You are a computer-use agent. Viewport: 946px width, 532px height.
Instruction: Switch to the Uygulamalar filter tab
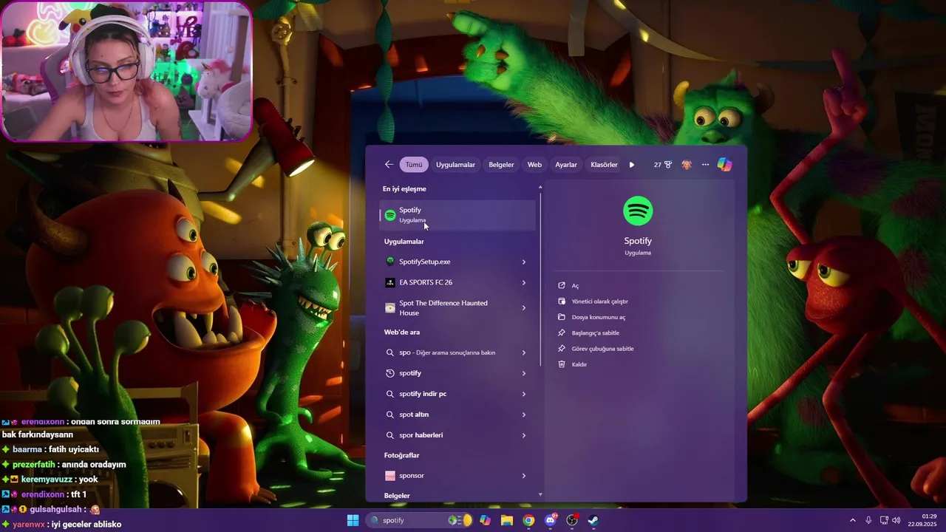click(x=455, y=165)
